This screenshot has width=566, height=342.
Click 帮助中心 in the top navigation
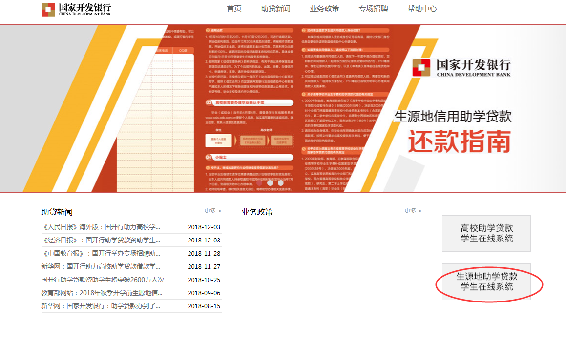(422, 9)
